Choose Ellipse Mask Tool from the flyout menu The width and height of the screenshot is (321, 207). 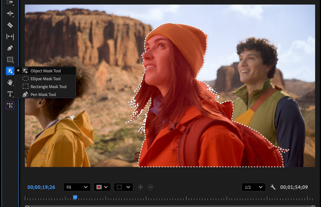coord(45,79)
